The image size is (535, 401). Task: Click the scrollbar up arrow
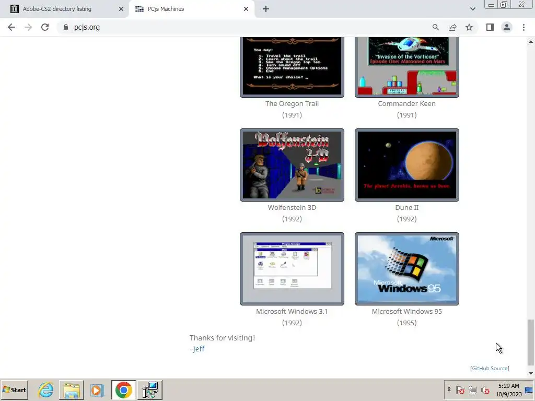531,42
